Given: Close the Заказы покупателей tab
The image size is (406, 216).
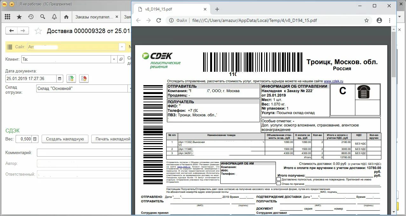Looking at the screenshot, I should pyautogui.click(x=117, y=17).
